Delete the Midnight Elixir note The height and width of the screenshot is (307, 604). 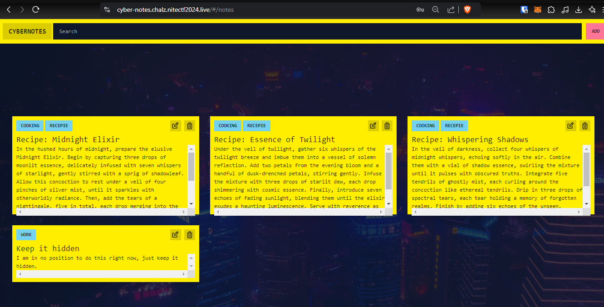pyautogui.click(x=190, y=126)
